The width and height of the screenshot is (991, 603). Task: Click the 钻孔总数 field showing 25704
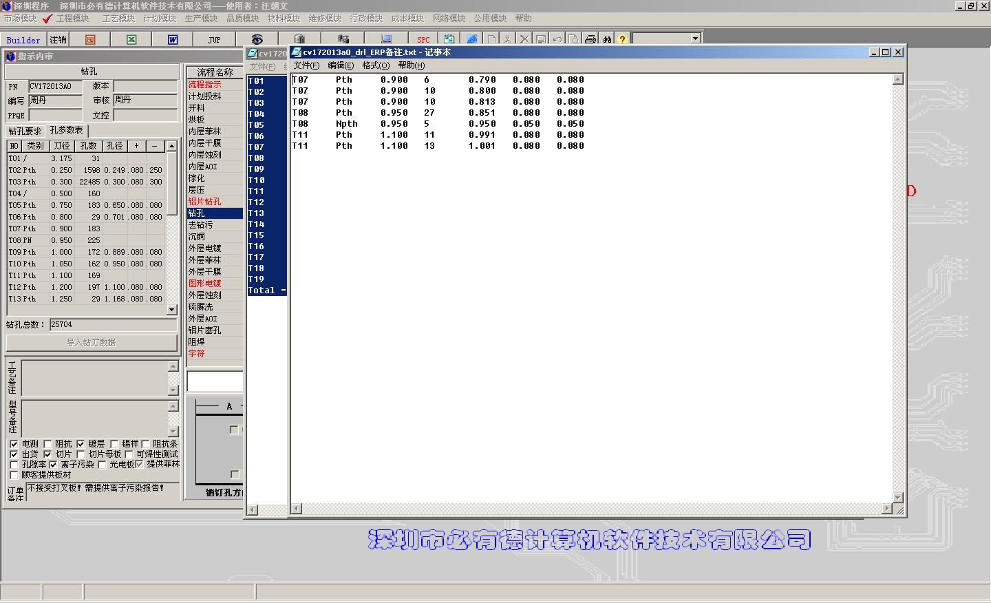[113, 325]
